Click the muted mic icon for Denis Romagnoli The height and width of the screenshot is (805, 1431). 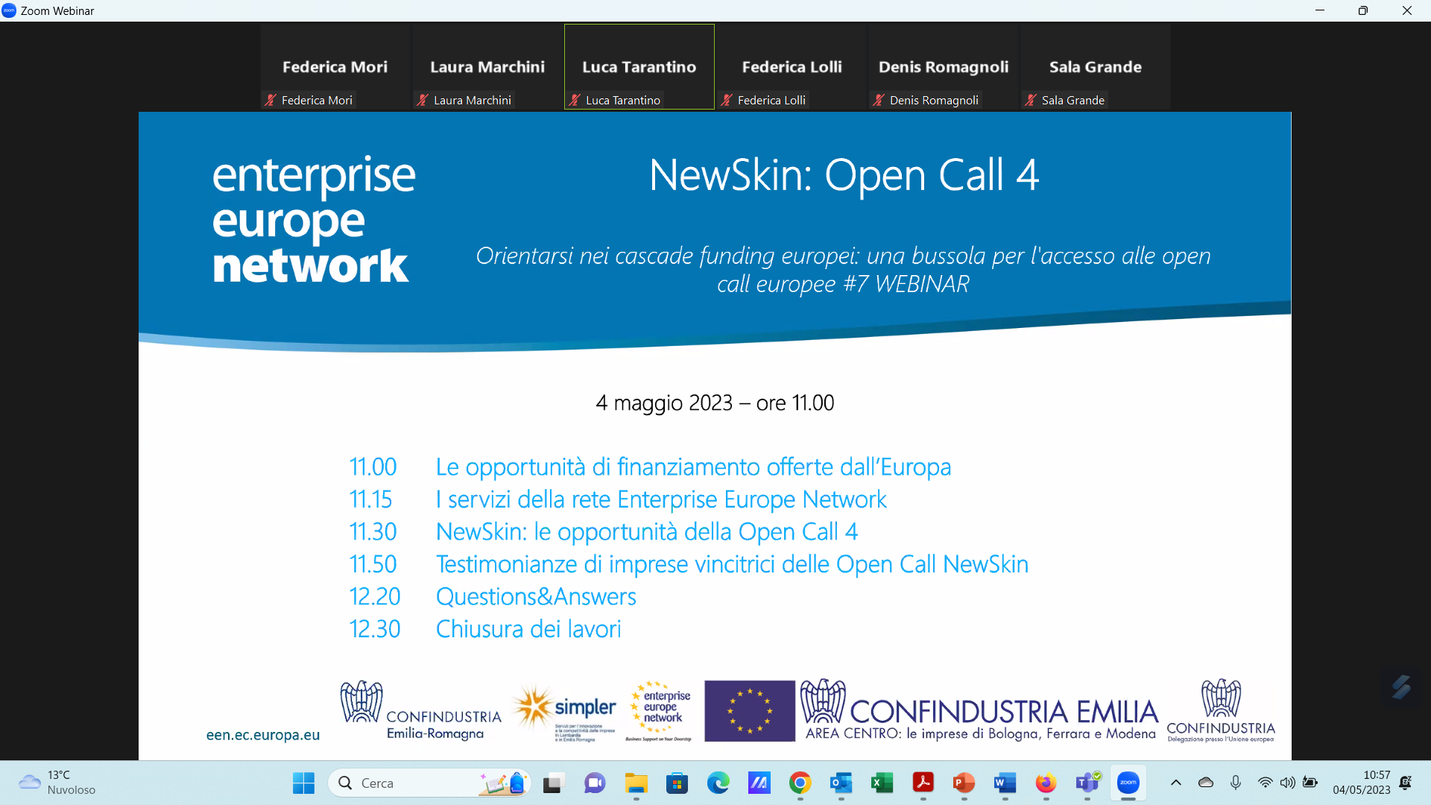pyautogui.click(x=879, y=100)
